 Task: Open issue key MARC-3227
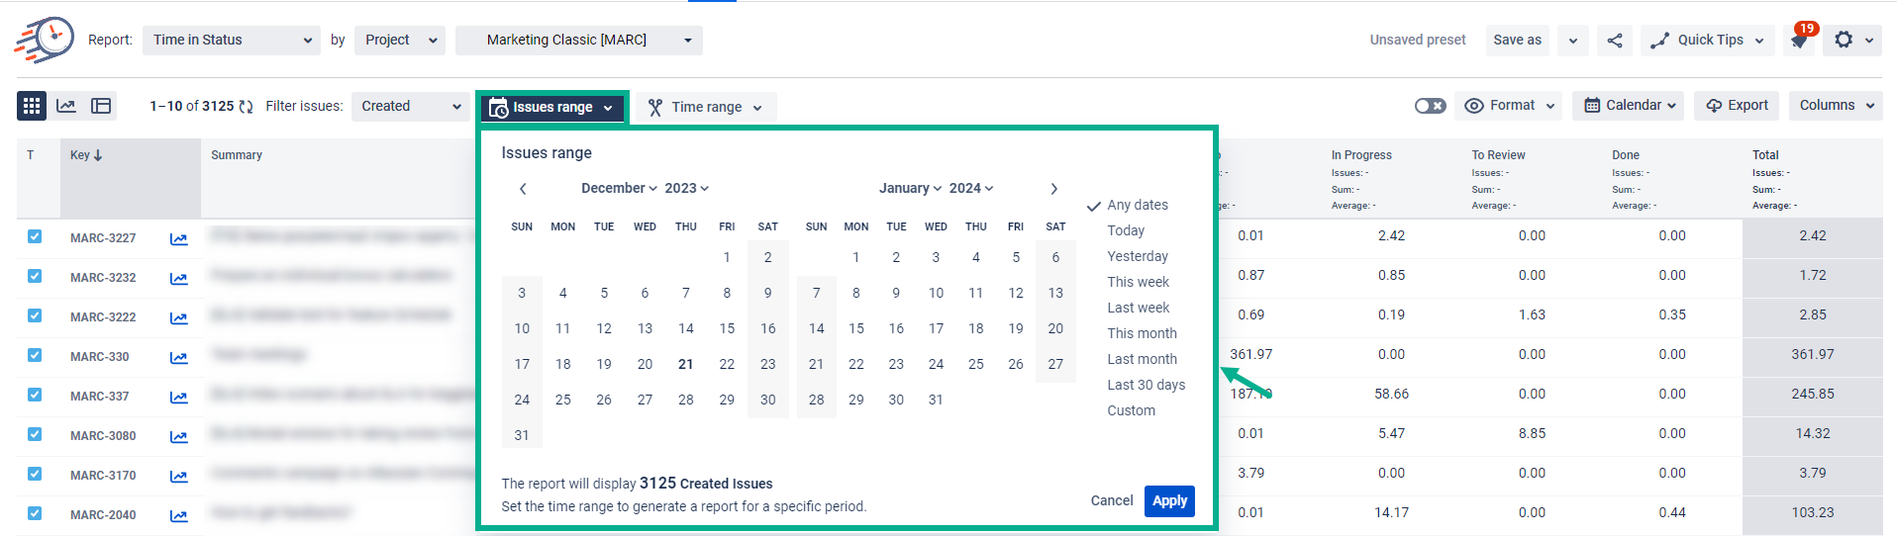103,238
